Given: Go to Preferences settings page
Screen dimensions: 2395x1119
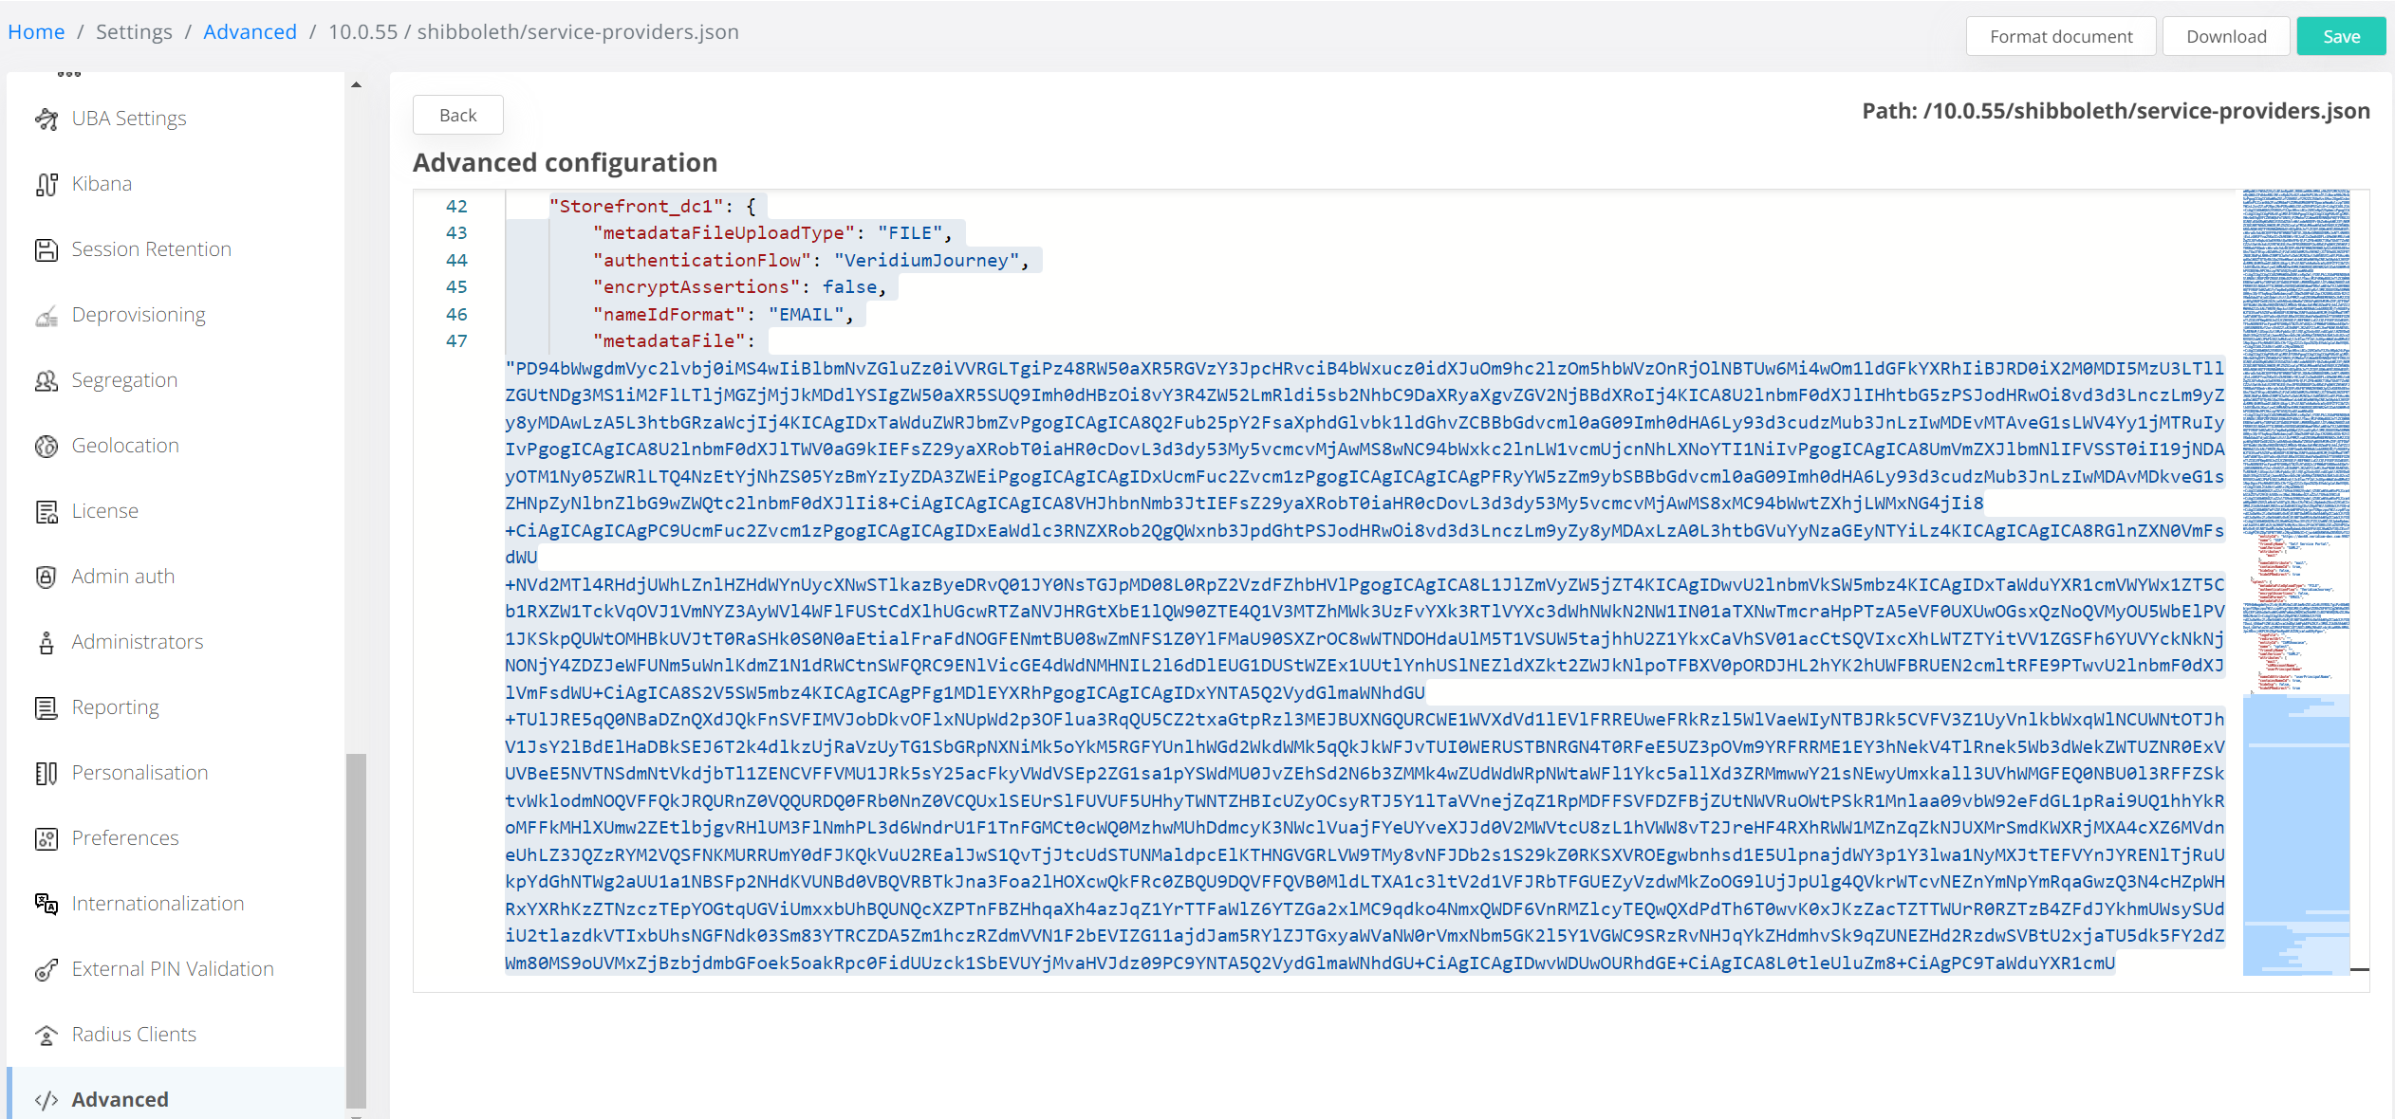Looking at the screenshot, I should tap(125, 838).
